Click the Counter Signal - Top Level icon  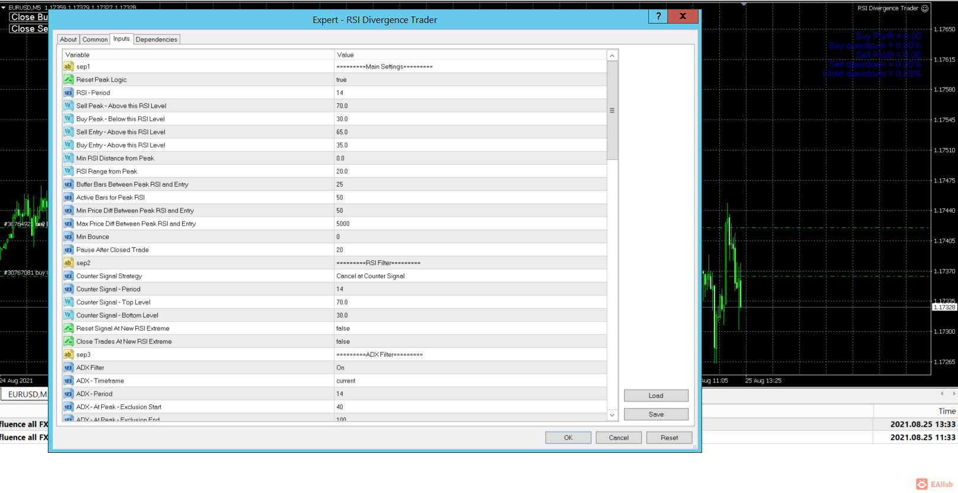point(69,302)
